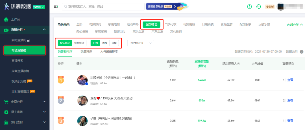Viewport: 305px width, 130px height.
Task: Click the 直播销售额(预估) column header
Action: (x=202, y=63)
